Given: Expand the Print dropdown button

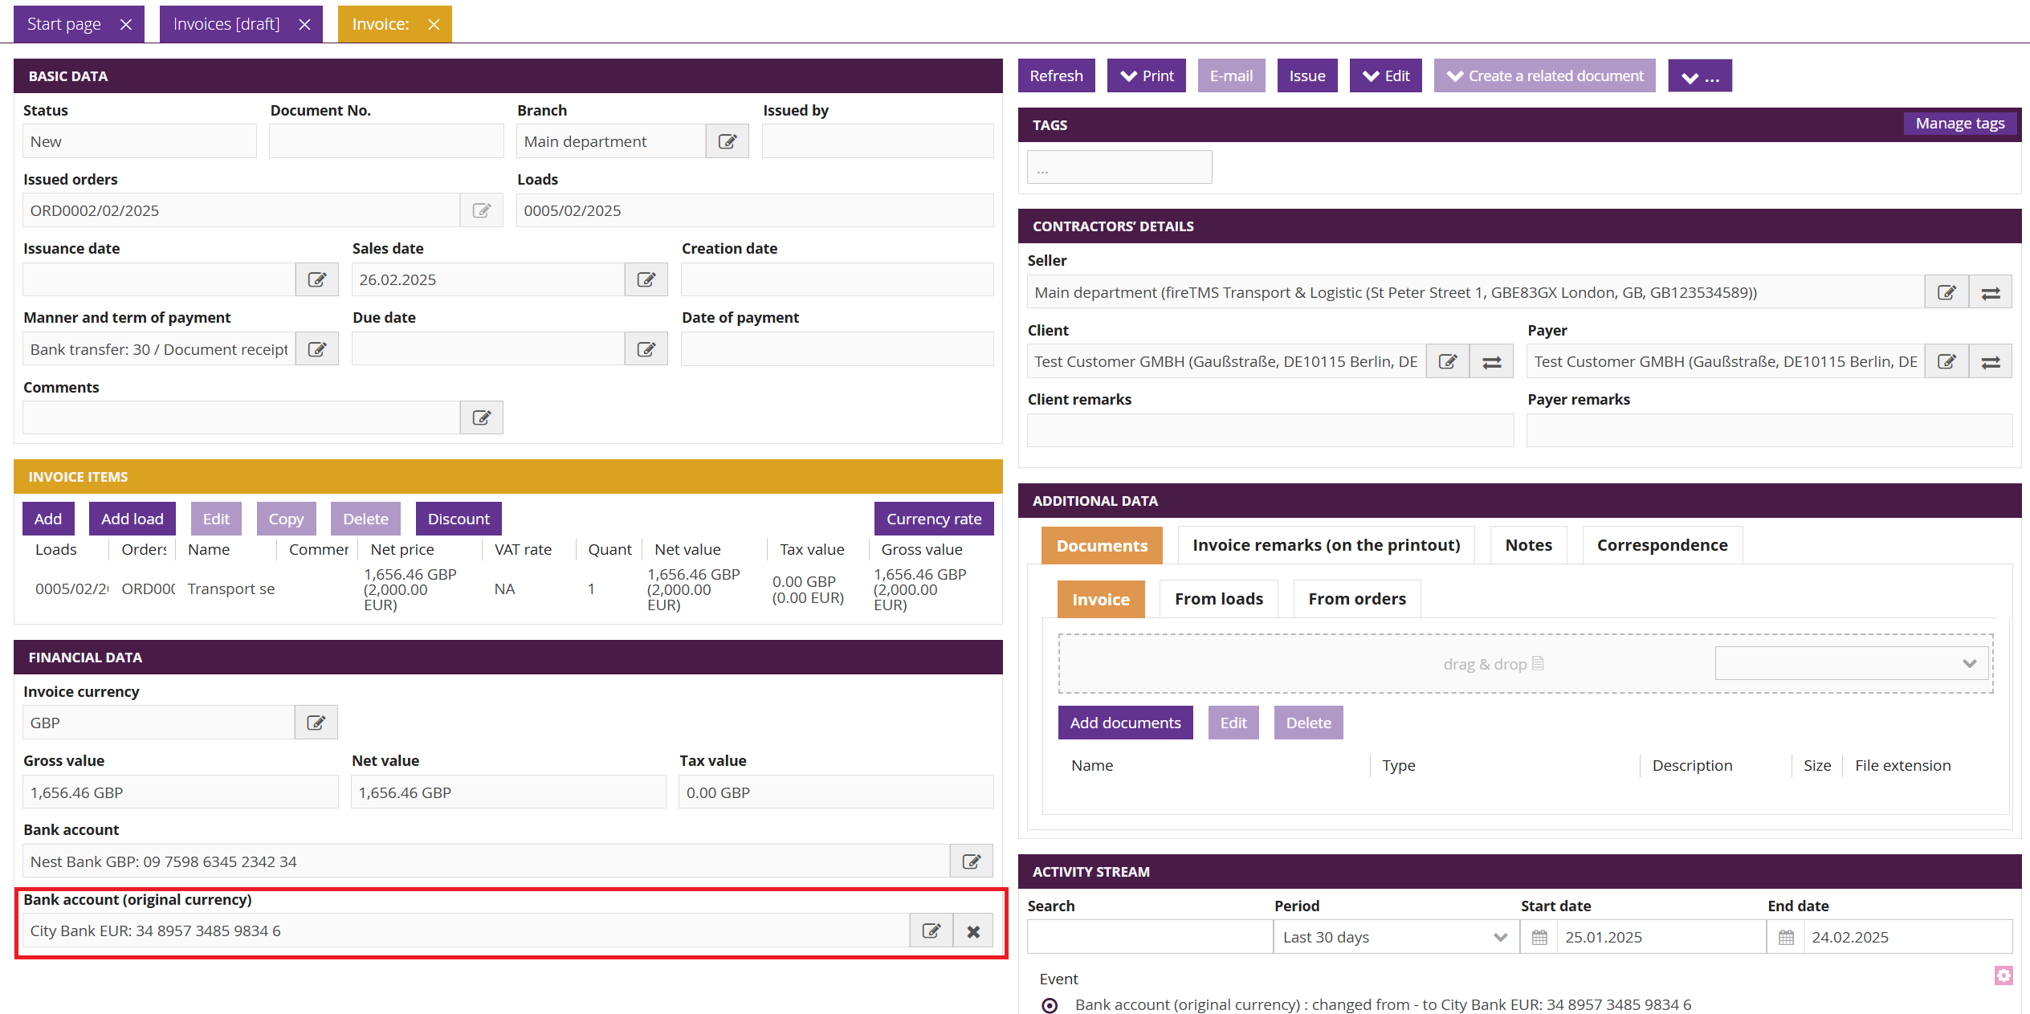Looking at the screenshot, I should (1146, 75).
